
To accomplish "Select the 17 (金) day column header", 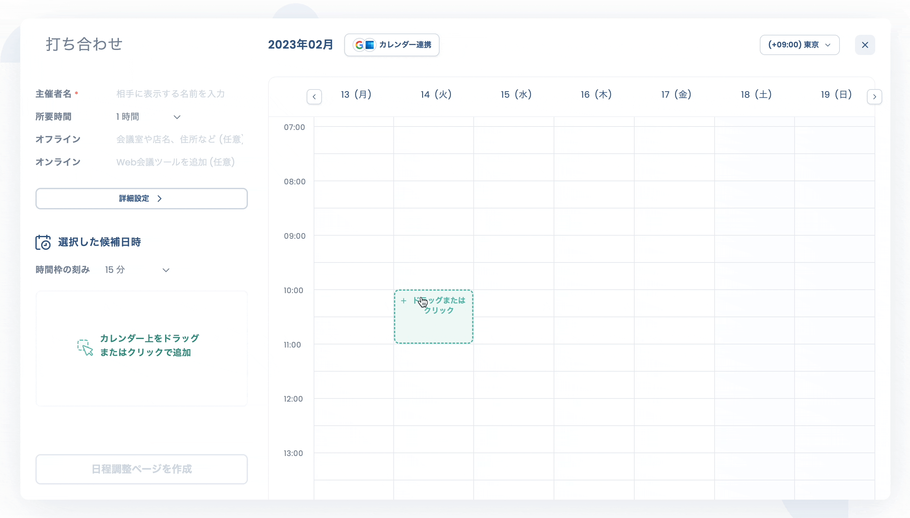I will 676,94.
